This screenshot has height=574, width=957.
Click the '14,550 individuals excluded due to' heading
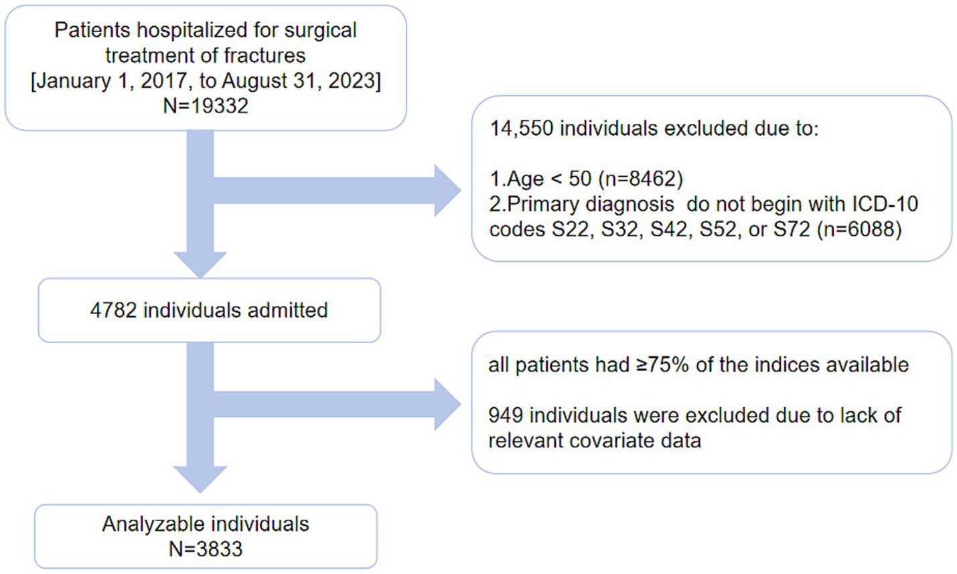(654, 128)
